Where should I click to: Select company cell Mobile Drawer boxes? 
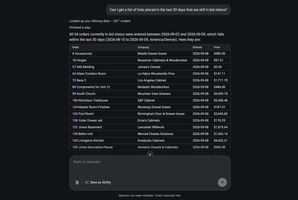[x=152, y=54]
